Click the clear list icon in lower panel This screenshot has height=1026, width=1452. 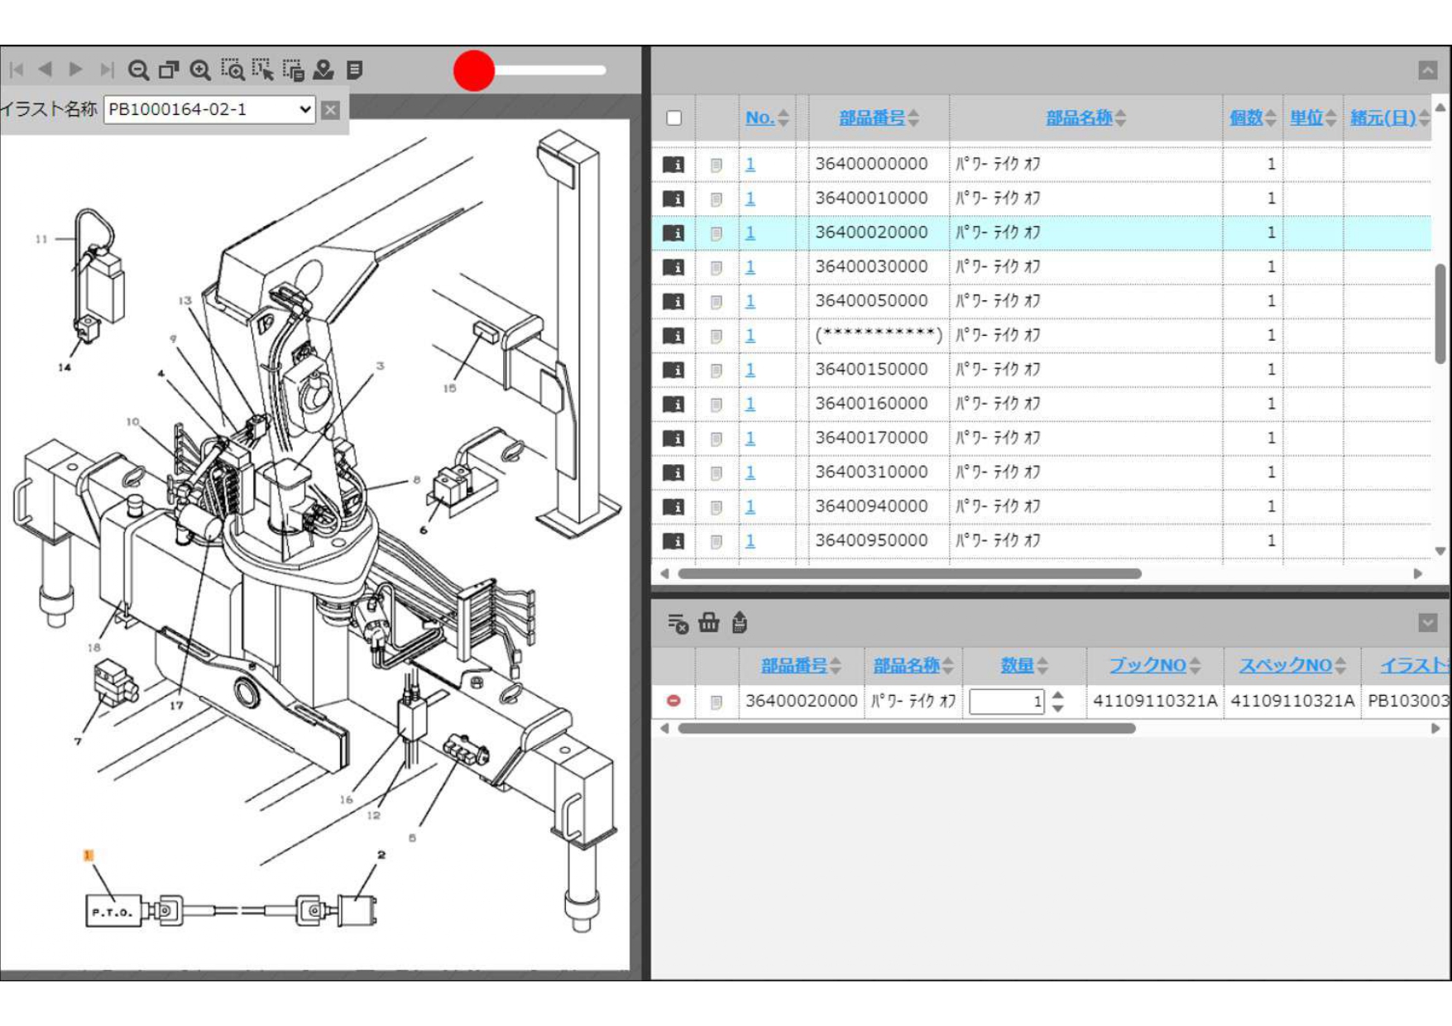(x=678, y=622)
